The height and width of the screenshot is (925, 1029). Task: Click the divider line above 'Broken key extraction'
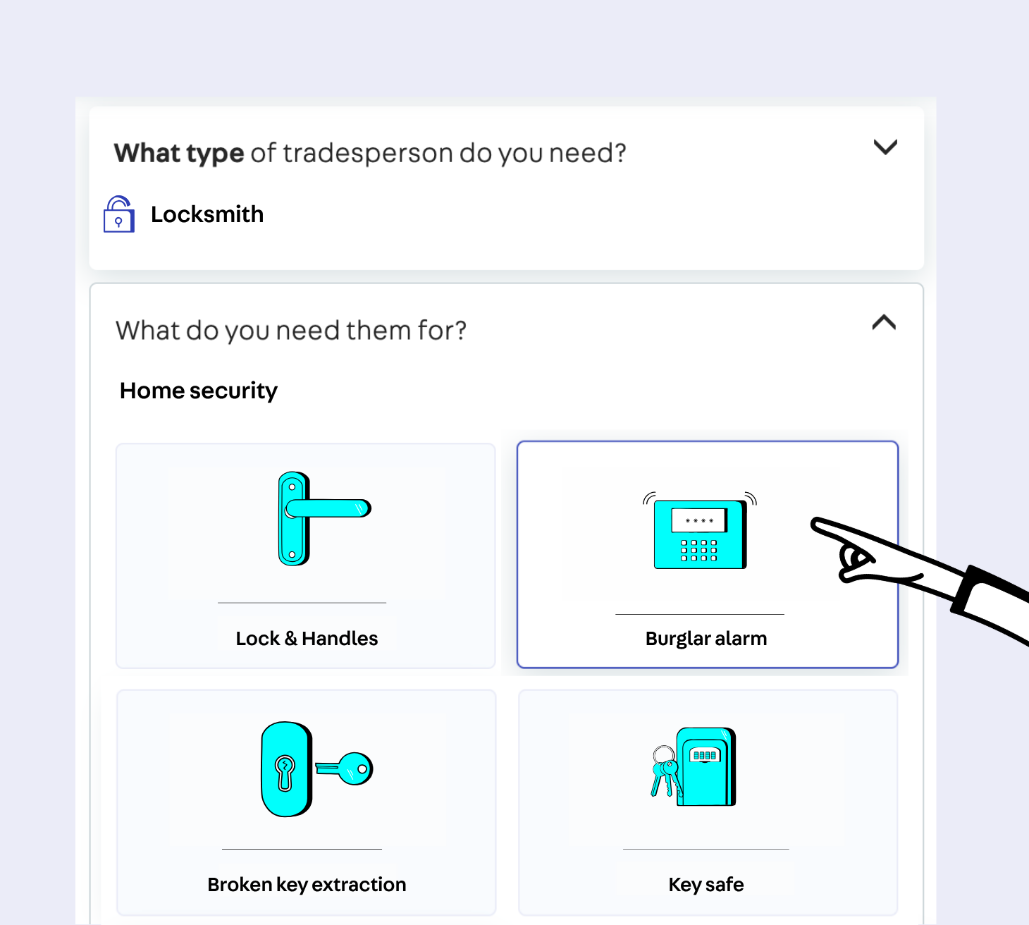(x=302, y=849)
